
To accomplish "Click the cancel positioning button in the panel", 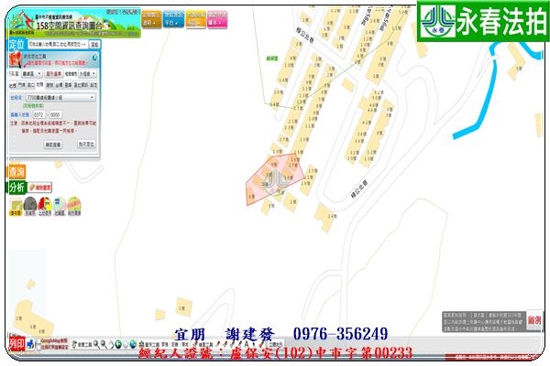I will 86,144.
